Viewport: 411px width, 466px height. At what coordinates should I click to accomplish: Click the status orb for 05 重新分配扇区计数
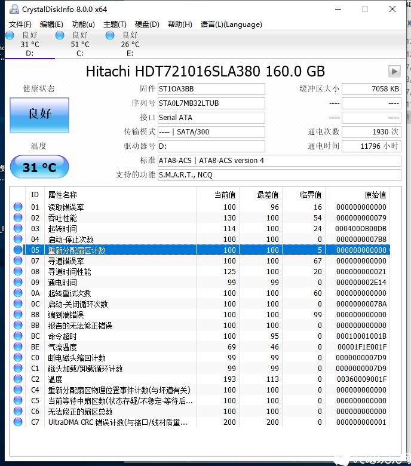[18, 250]
